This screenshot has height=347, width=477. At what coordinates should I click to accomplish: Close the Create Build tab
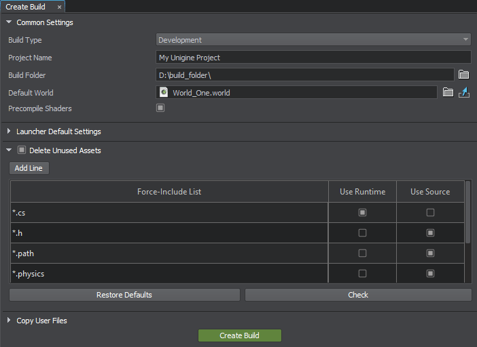59,7
